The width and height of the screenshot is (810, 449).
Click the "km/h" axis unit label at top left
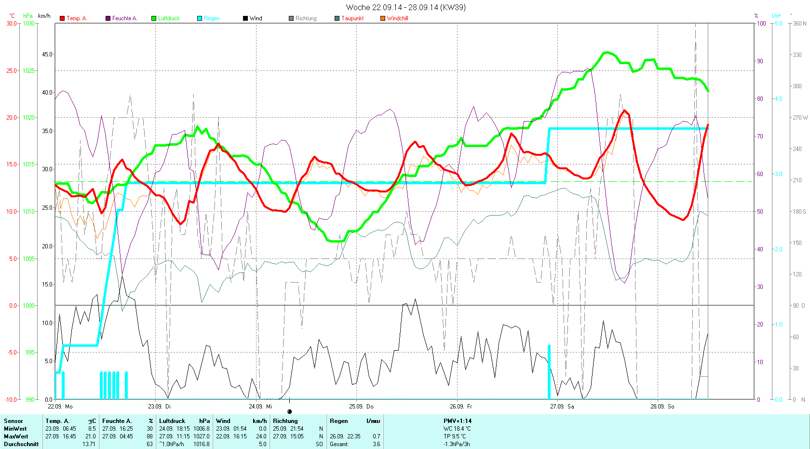point(44,16)
